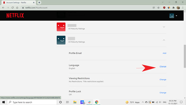Open Google Chrome from the taskbar
The image size is (186, 105).
coord(96,102)
